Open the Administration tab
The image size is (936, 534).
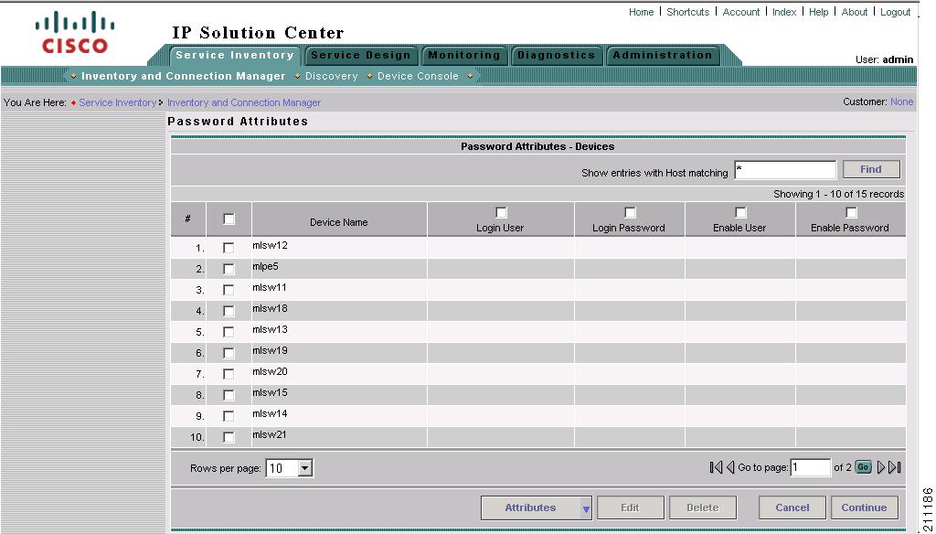(663, 56)
